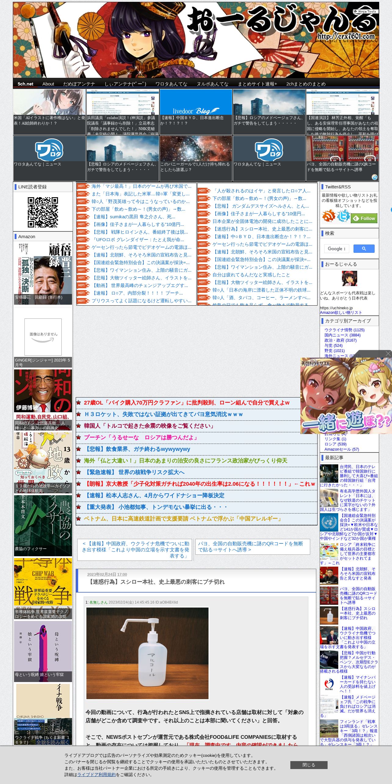Close the floating anime game advertisement
The height and width of the screenshot is (784, 392).
click(388, 354)
